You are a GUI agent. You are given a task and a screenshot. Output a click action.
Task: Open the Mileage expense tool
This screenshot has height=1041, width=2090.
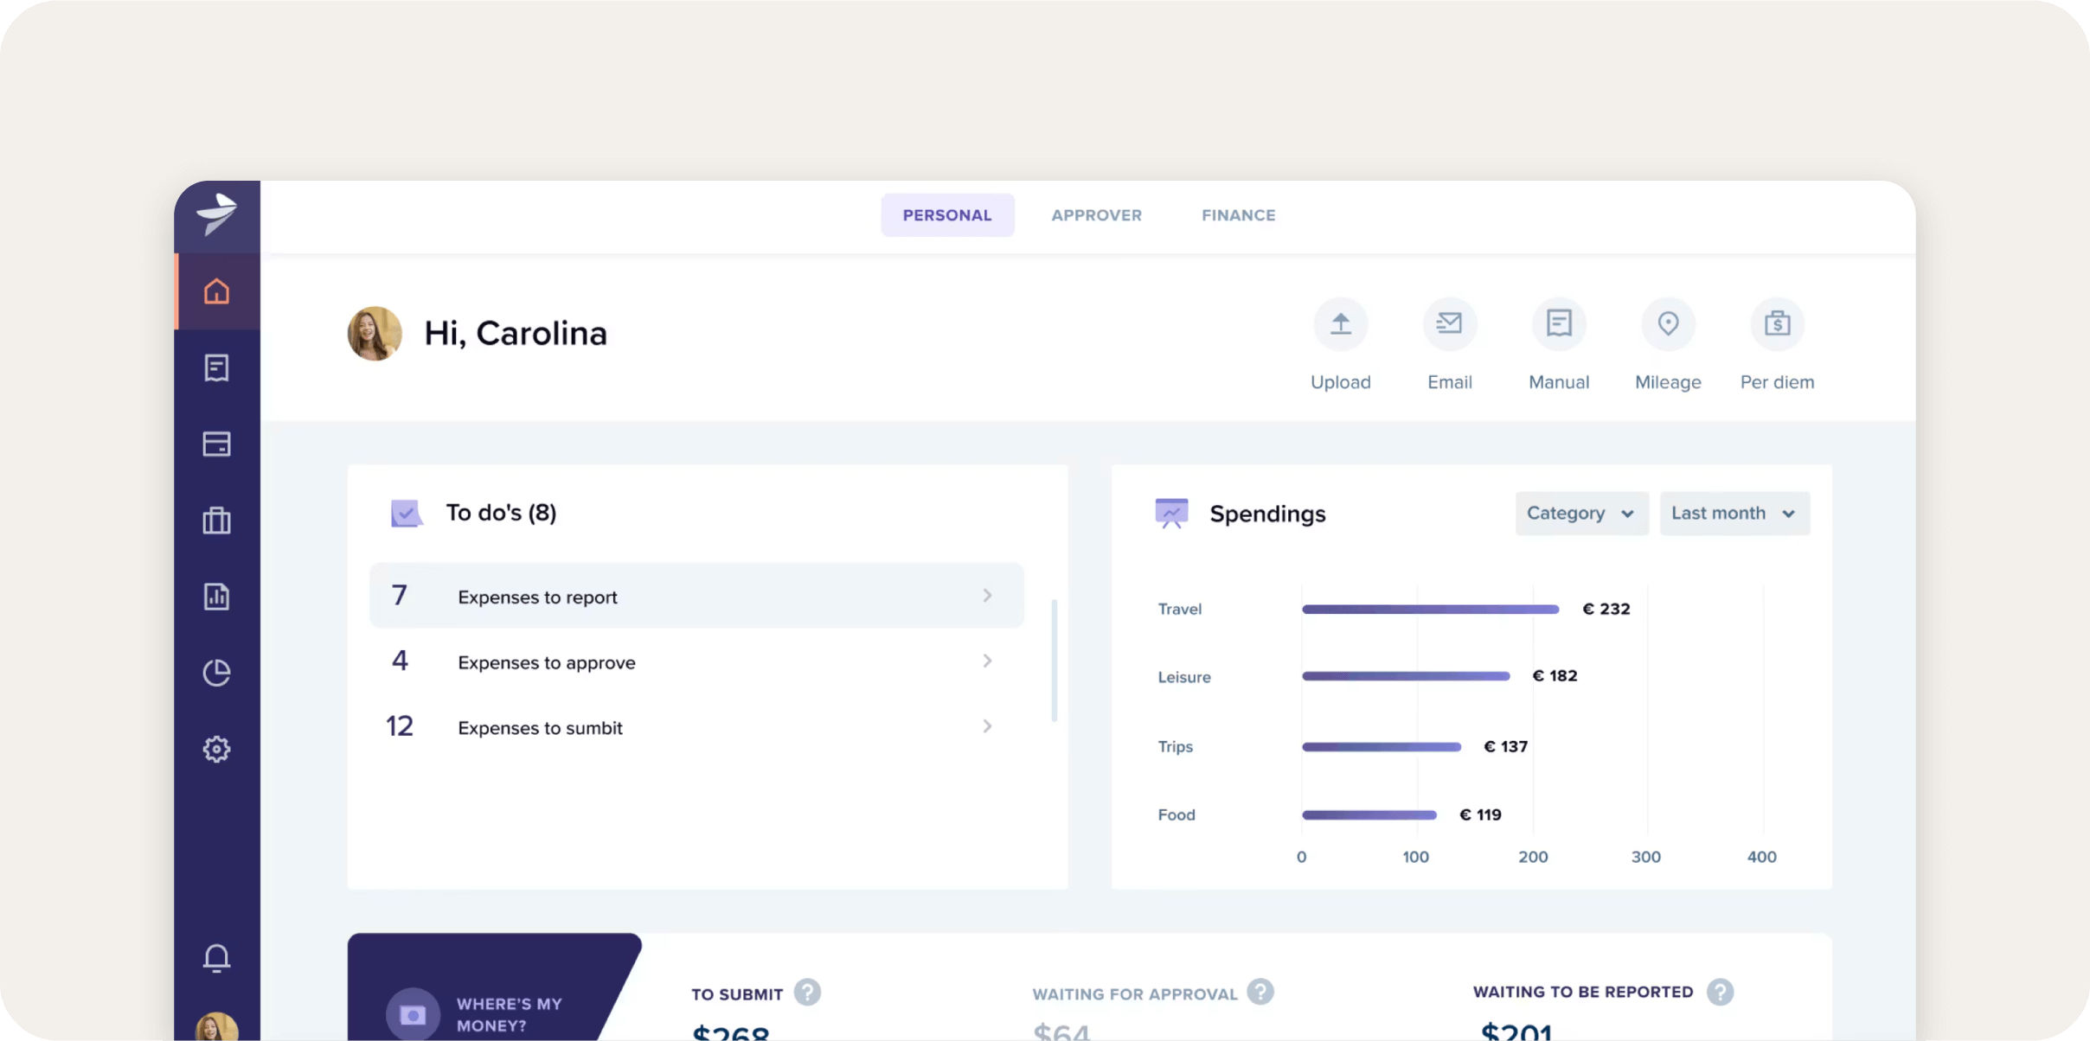click(x=1668, y=323)
